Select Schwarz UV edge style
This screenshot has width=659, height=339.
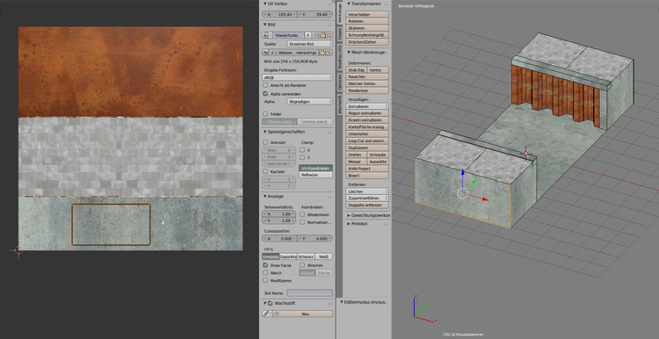[x=306, y=256]
